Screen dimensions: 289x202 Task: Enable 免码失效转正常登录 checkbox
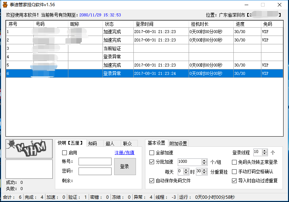tap(234, 162)
